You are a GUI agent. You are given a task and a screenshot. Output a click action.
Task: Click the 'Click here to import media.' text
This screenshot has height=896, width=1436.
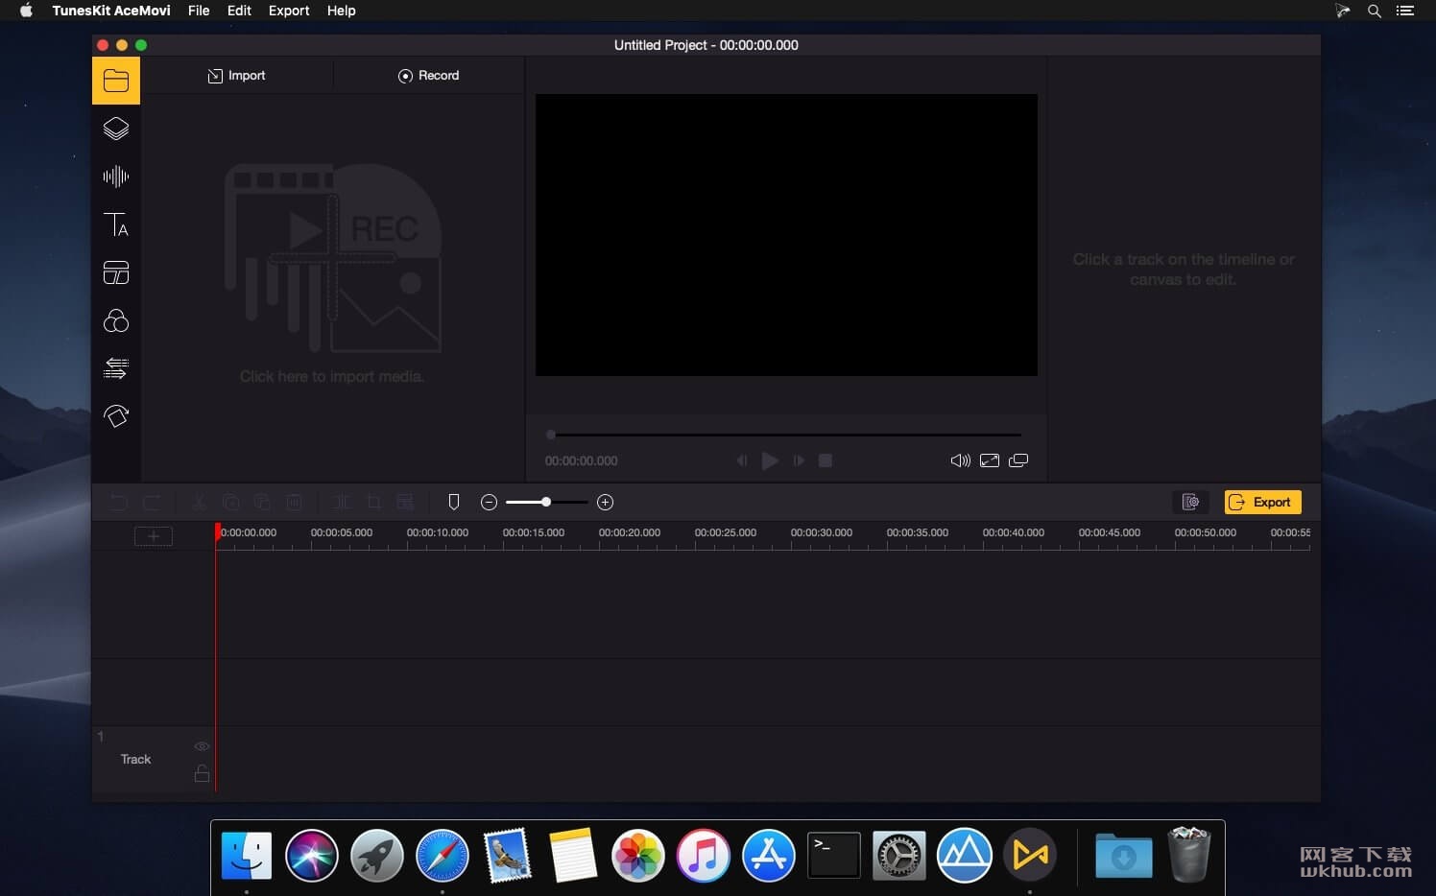pos(332,376)
